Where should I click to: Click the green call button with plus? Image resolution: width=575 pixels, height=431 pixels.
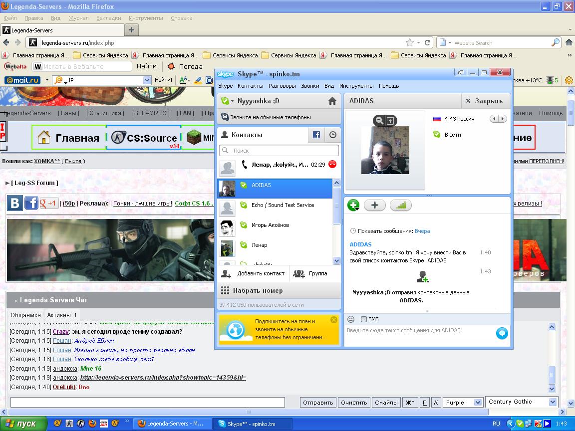coord(353,205)
